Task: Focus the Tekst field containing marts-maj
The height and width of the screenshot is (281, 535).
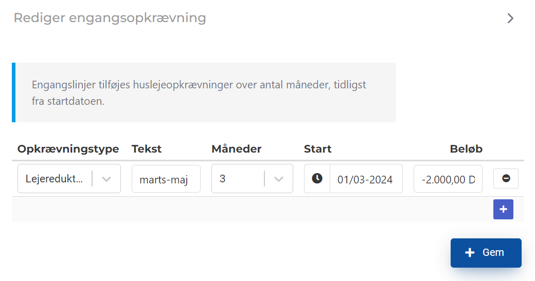Action: point(166,179)
